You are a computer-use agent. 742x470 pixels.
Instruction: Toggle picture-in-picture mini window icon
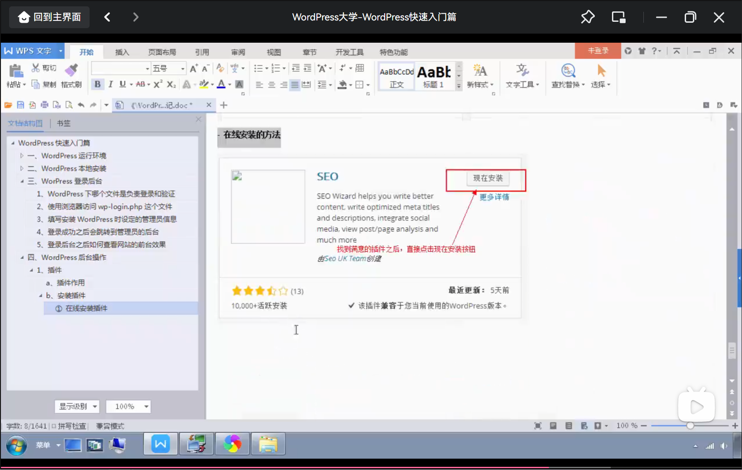tap(619, 17)
